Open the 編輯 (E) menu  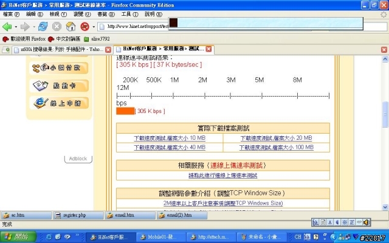tap(35, 15)
